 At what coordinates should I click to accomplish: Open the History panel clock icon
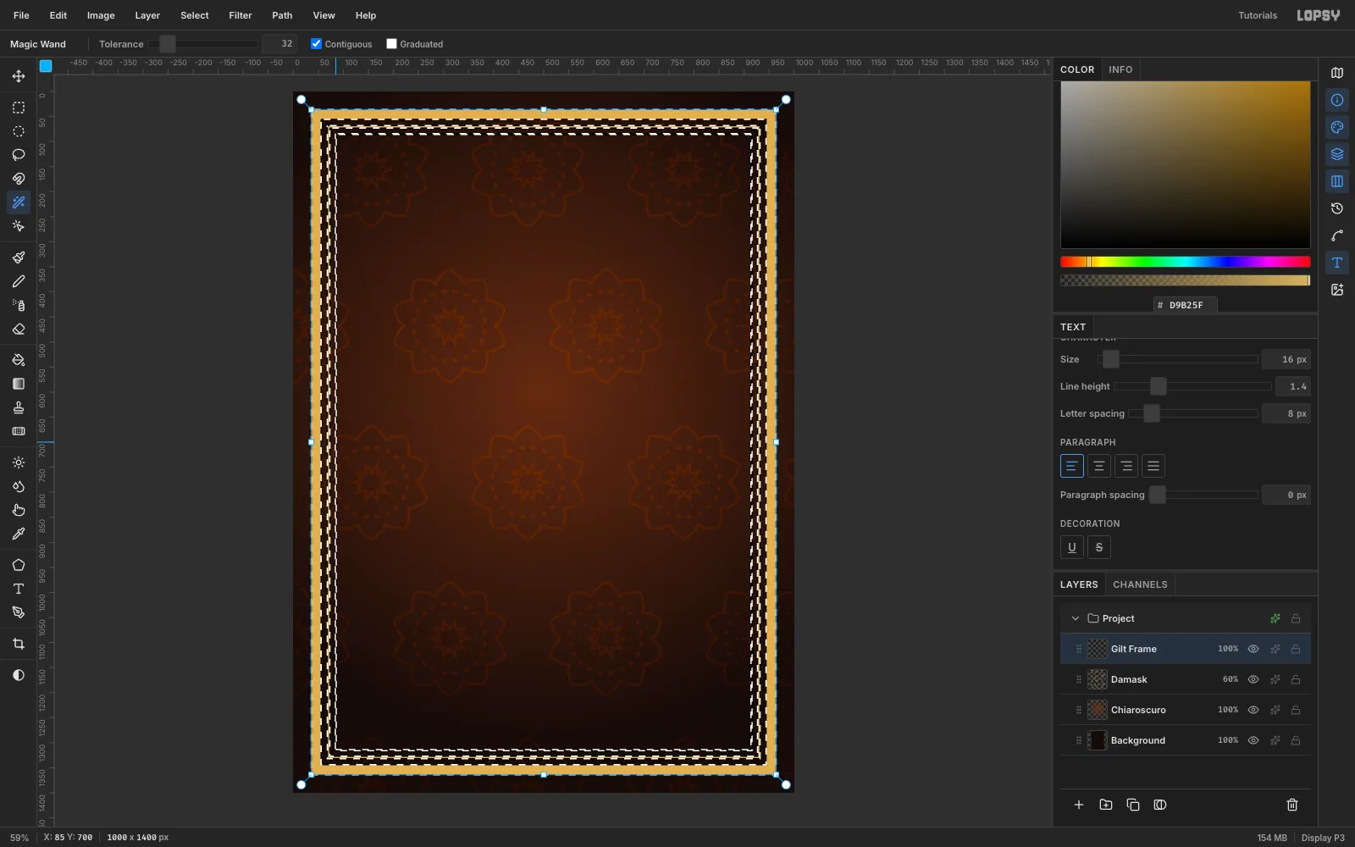pyautogui.click(x=1337, y=208)
